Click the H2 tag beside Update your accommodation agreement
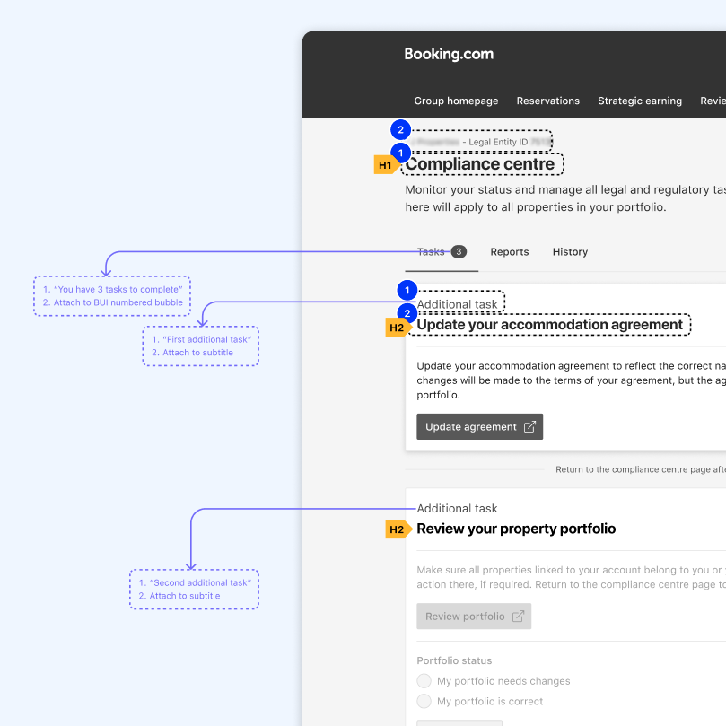Image resolution: width=726 pixels, height=726 pixels. [x=396, y=327]
